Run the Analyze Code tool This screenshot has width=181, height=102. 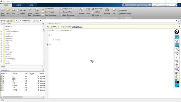[x=66, y=9]
